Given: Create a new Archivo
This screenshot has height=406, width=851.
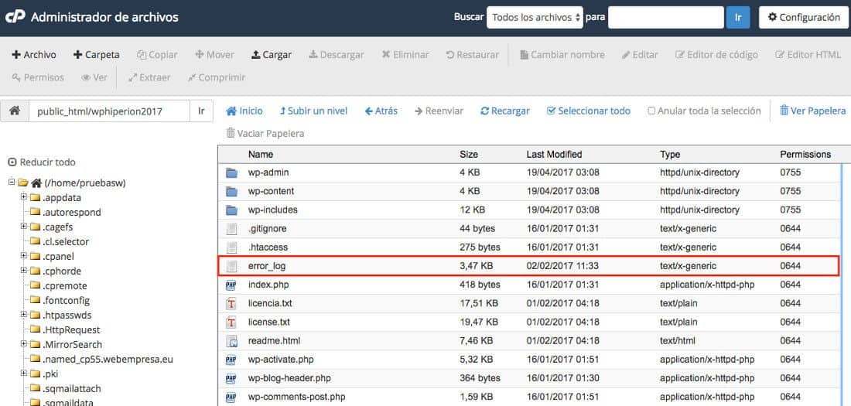Looking at the screenshot, I should (33, 55).
